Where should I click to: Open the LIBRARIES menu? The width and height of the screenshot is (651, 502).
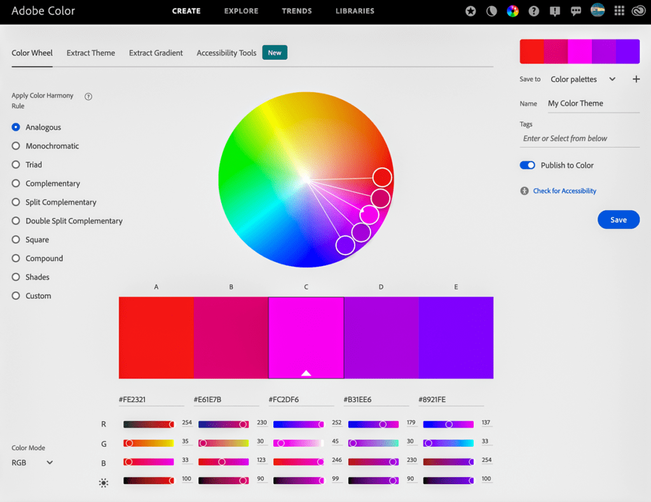[355, 11]
